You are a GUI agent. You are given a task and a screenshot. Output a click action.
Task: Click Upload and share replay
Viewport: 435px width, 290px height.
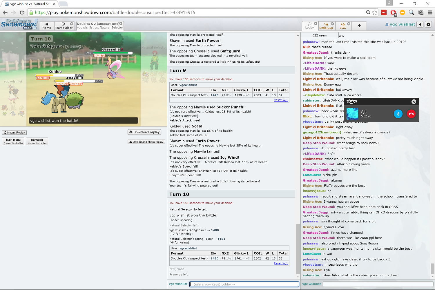146,142
